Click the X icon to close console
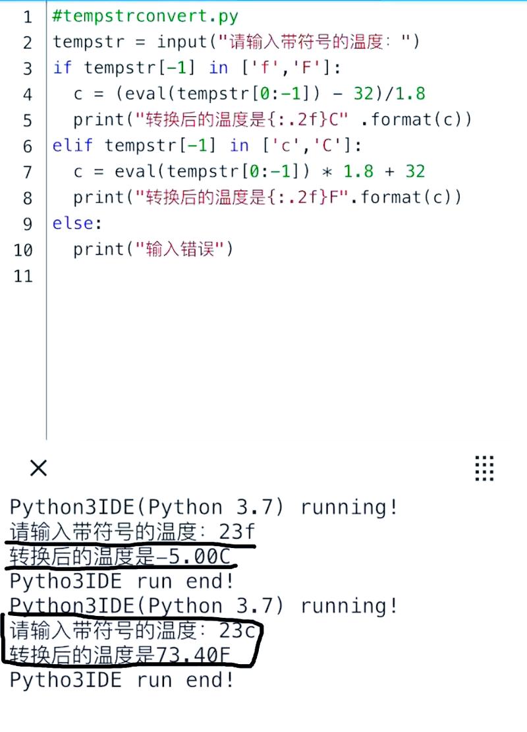 [38, 468]
